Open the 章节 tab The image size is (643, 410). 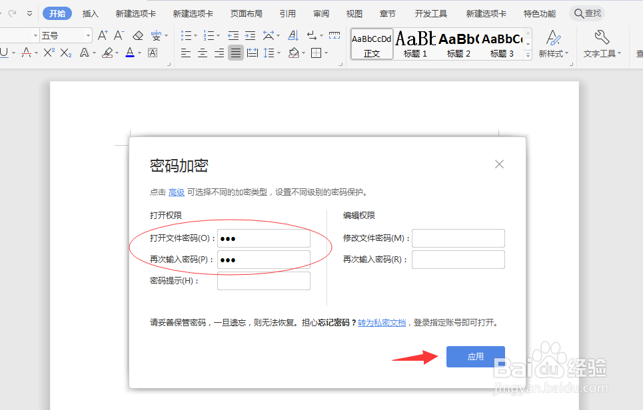[x=388, y=13]
